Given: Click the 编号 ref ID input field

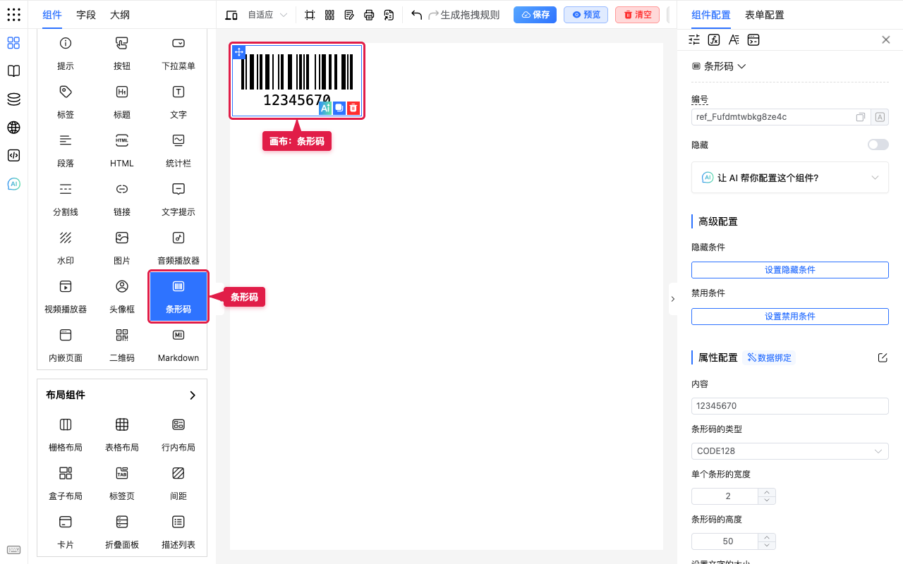Looking at the screenshot, I should pos(781,117).
